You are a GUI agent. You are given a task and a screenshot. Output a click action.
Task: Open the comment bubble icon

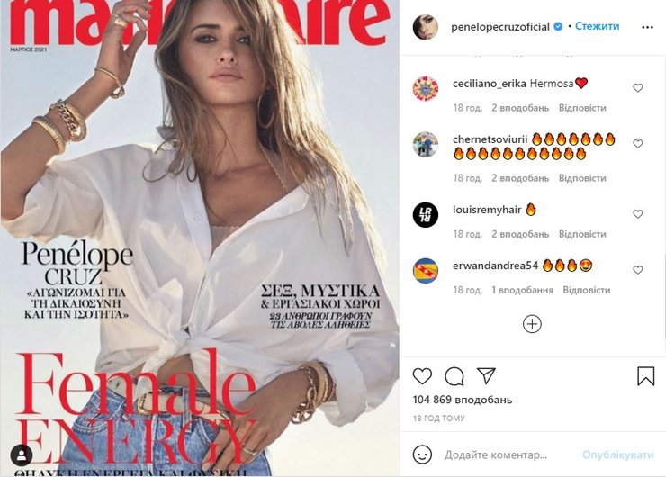click(x=454, y=376)
